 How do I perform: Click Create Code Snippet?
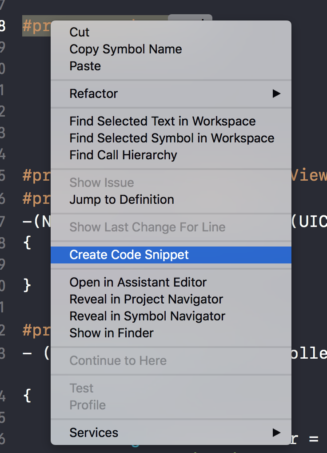point(129,255)
